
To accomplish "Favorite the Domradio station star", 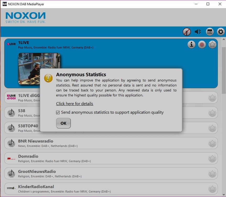I will coord(212,158).
